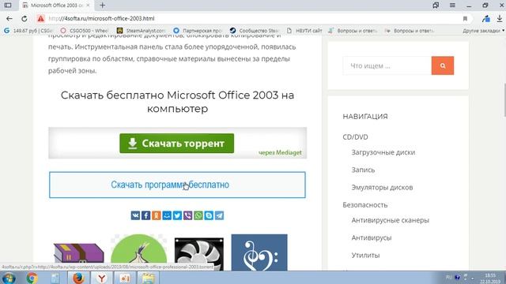Click the fan image program thumbnail

pos(198,254)
